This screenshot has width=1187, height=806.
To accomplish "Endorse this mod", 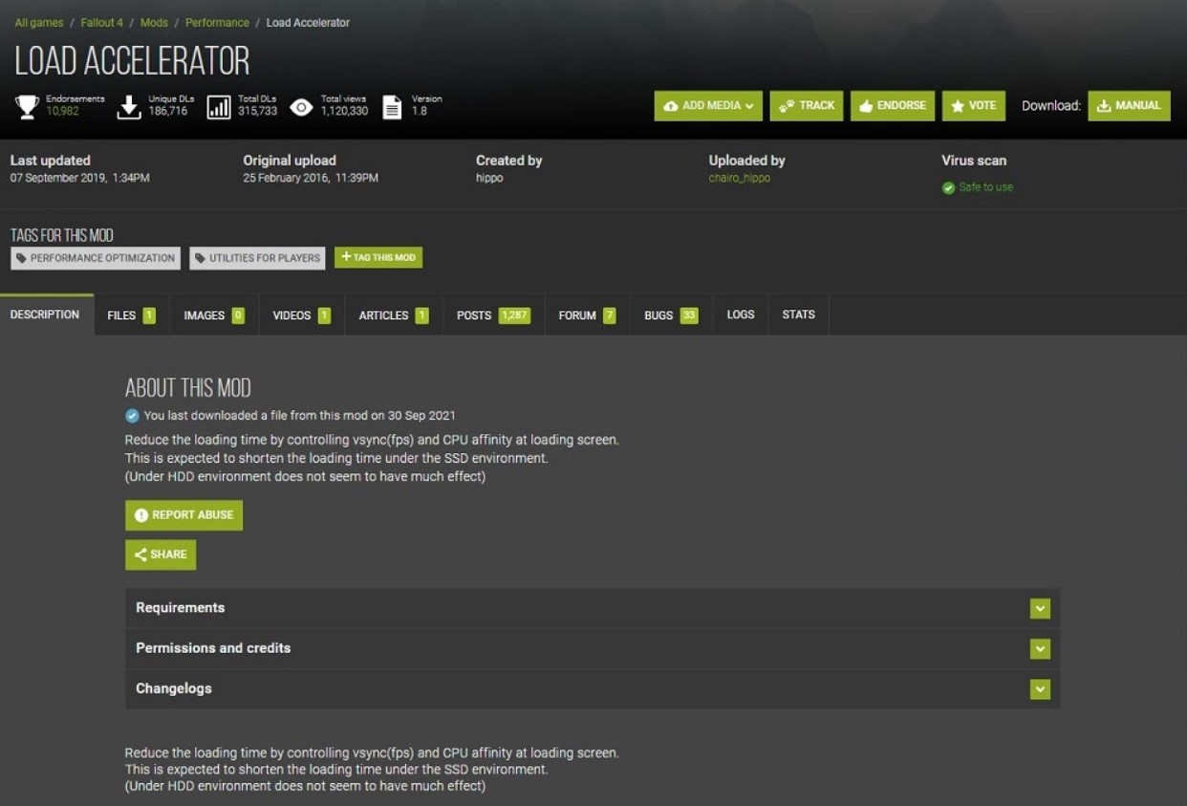I will tap(893, 106).
